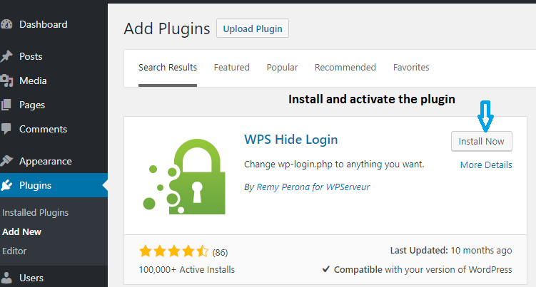Select Editor under the Plugins menu

click(15, 251)
